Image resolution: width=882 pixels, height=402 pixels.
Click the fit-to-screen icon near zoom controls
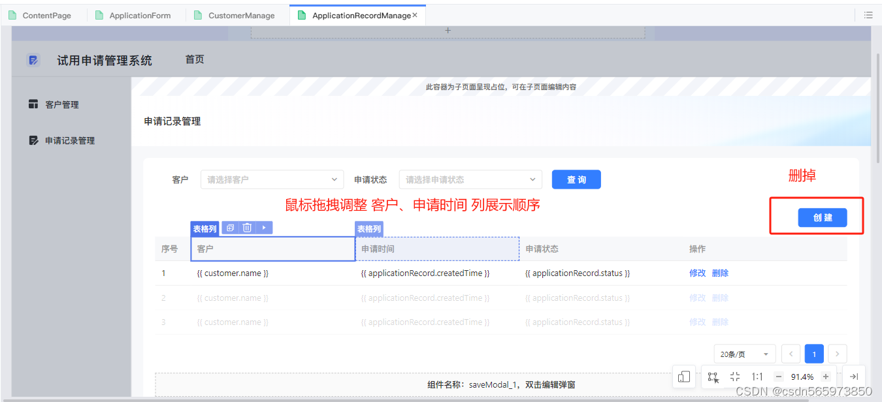[734, 377]
